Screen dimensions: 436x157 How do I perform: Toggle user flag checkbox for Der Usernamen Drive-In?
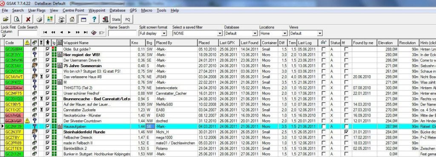pos(48,60)
